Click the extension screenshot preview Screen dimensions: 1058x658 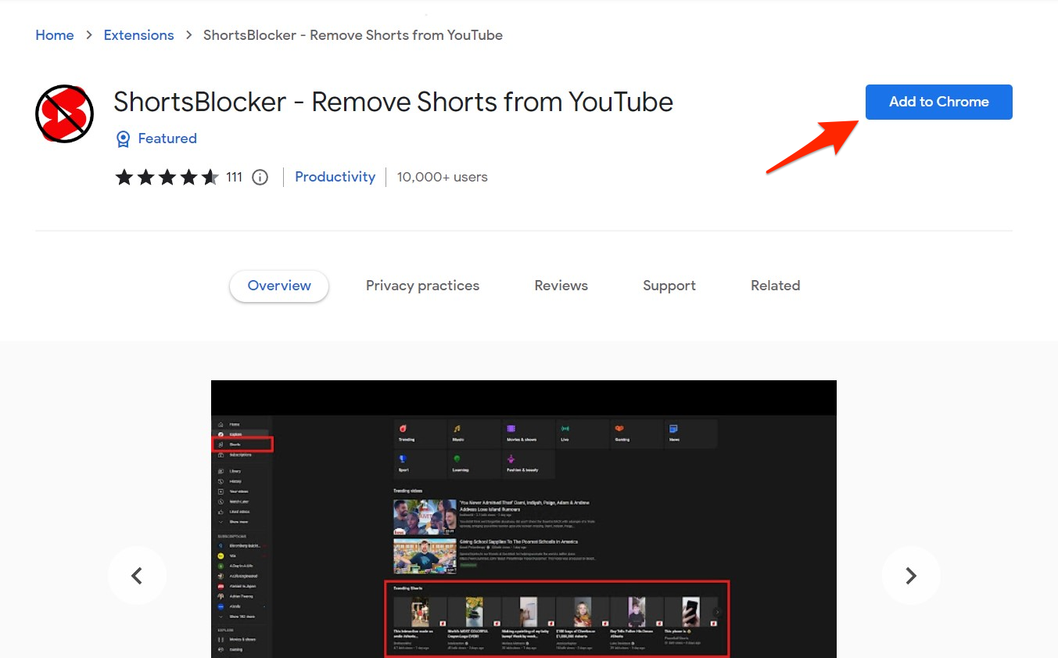[x=523, y=519]
